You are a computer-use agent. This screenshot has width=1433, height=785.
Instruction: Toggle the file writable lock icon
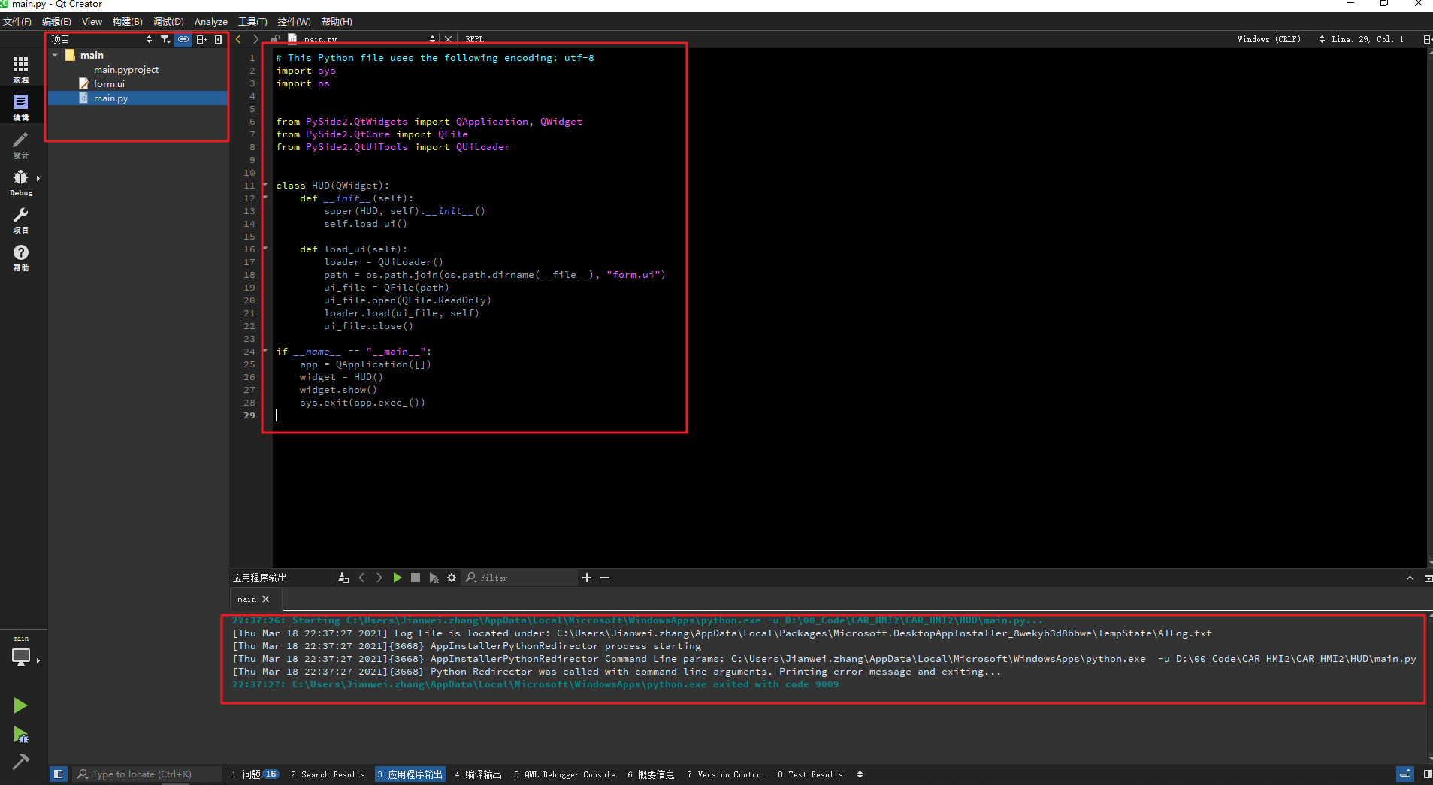coord(275,39)
